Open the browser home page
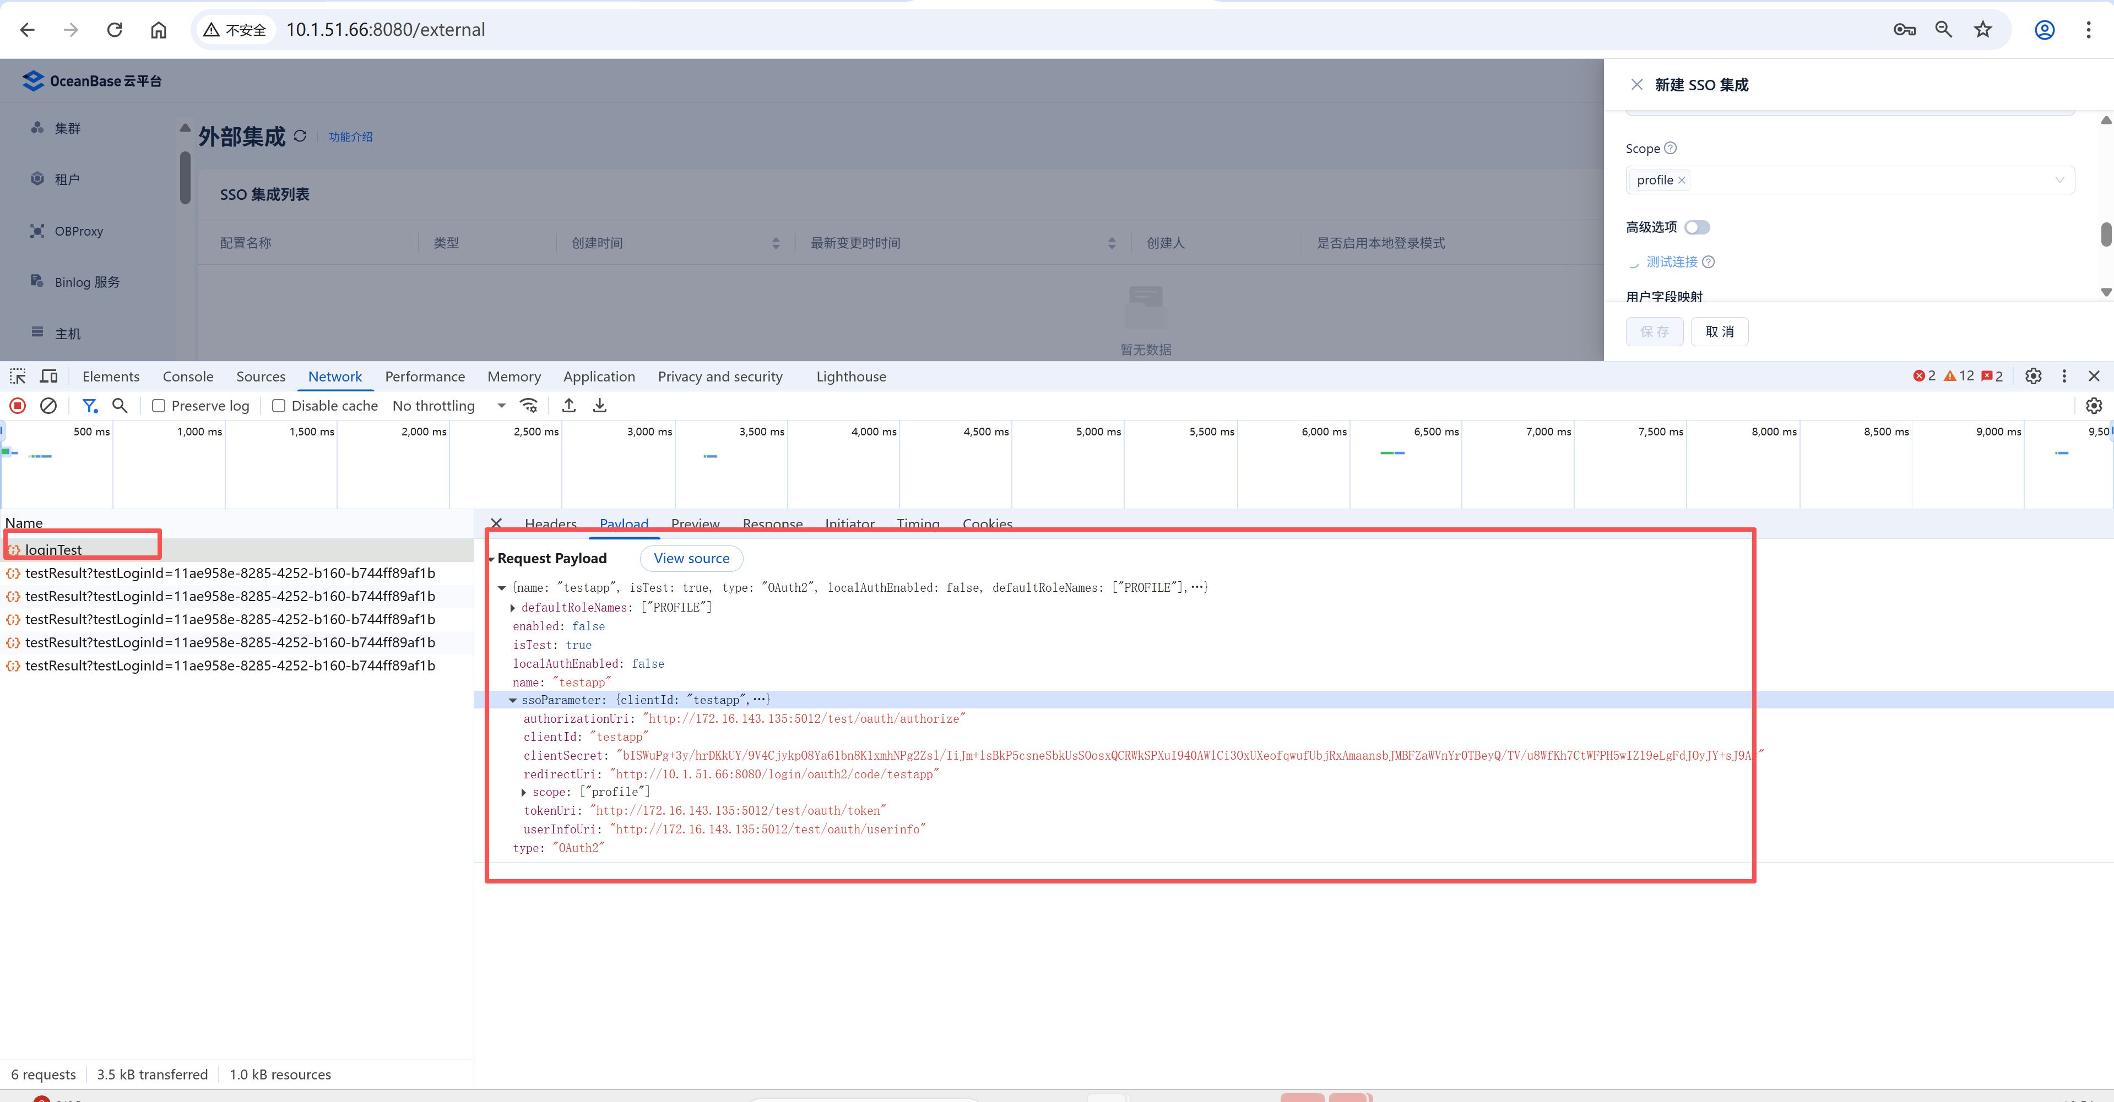2114x1102 pixels. [159, 30]
